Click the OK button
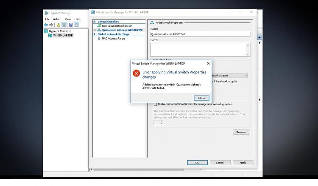The height and width of the screenshot is (186, 318). (197, 163)
